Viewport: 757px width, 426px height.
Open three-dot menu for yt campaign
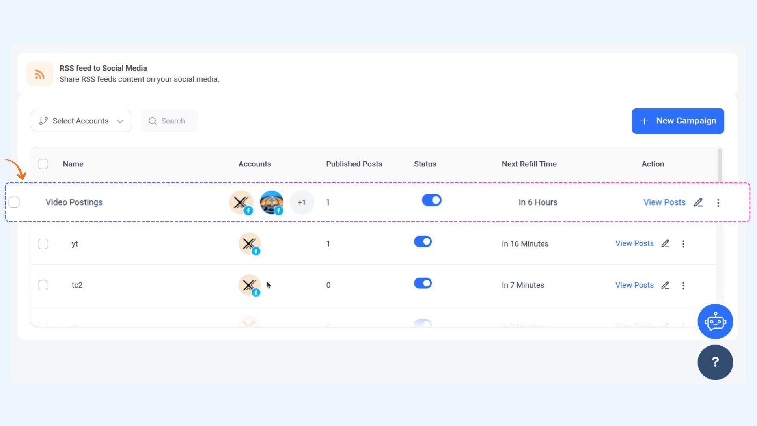(x=683, y=244)
